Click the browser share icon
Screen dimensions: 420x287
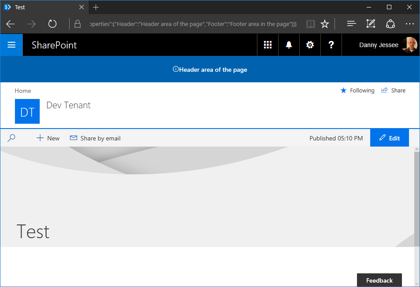click(x=390, y=24)
